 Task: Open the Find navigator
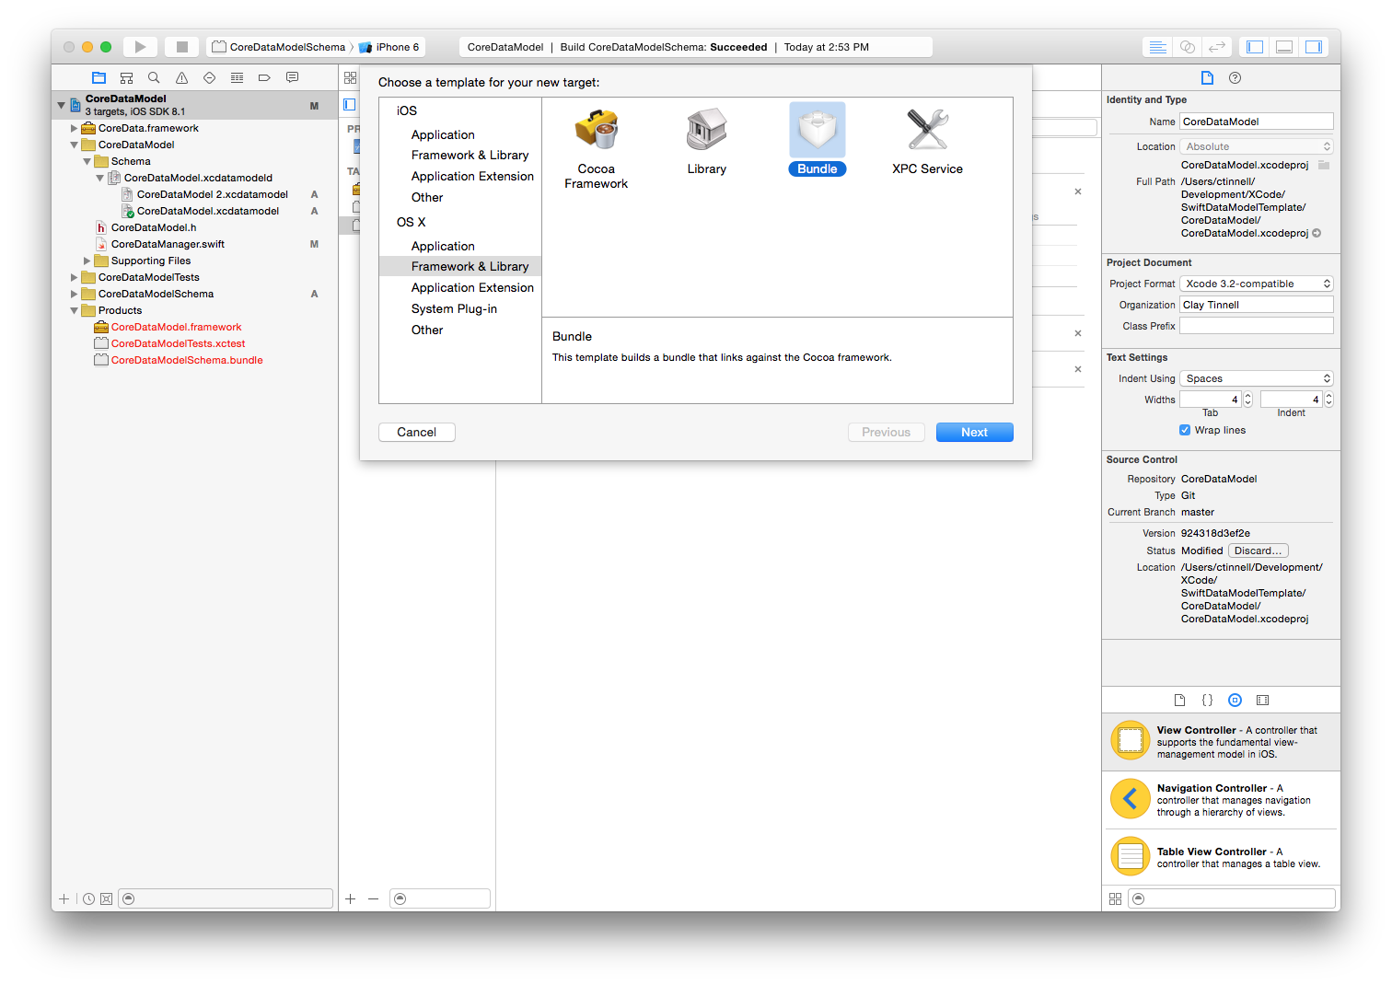point(154,78)
